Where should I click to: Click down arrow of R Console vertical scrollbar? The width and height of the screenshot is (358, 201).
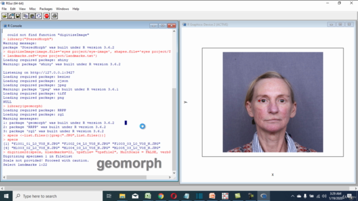coord(174,173)
